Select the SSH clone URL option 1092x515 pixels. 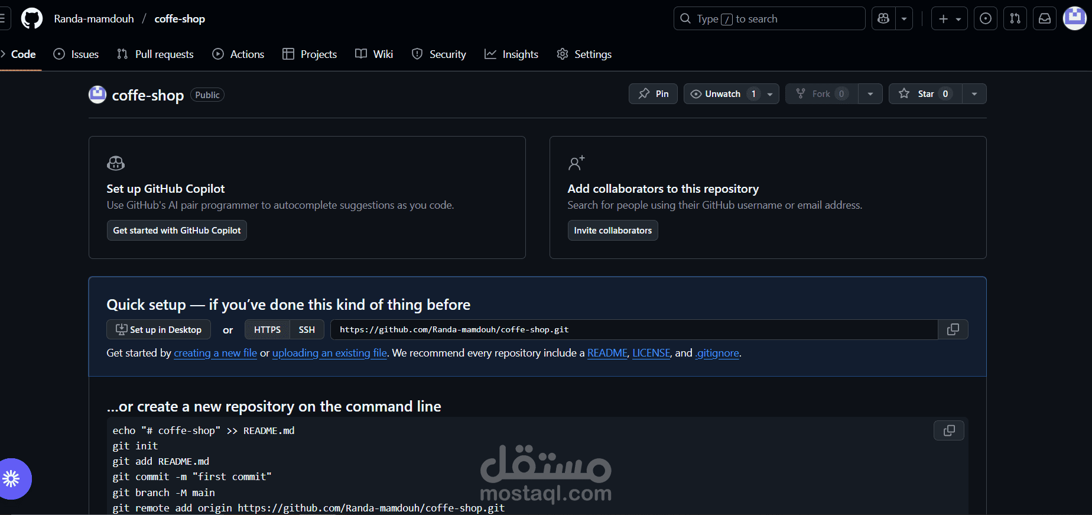(x=307, y=330)
